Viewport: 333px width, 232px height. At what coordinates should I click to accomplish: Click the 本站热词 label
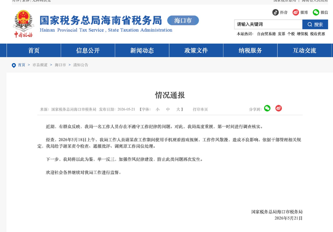coord(245,34)
